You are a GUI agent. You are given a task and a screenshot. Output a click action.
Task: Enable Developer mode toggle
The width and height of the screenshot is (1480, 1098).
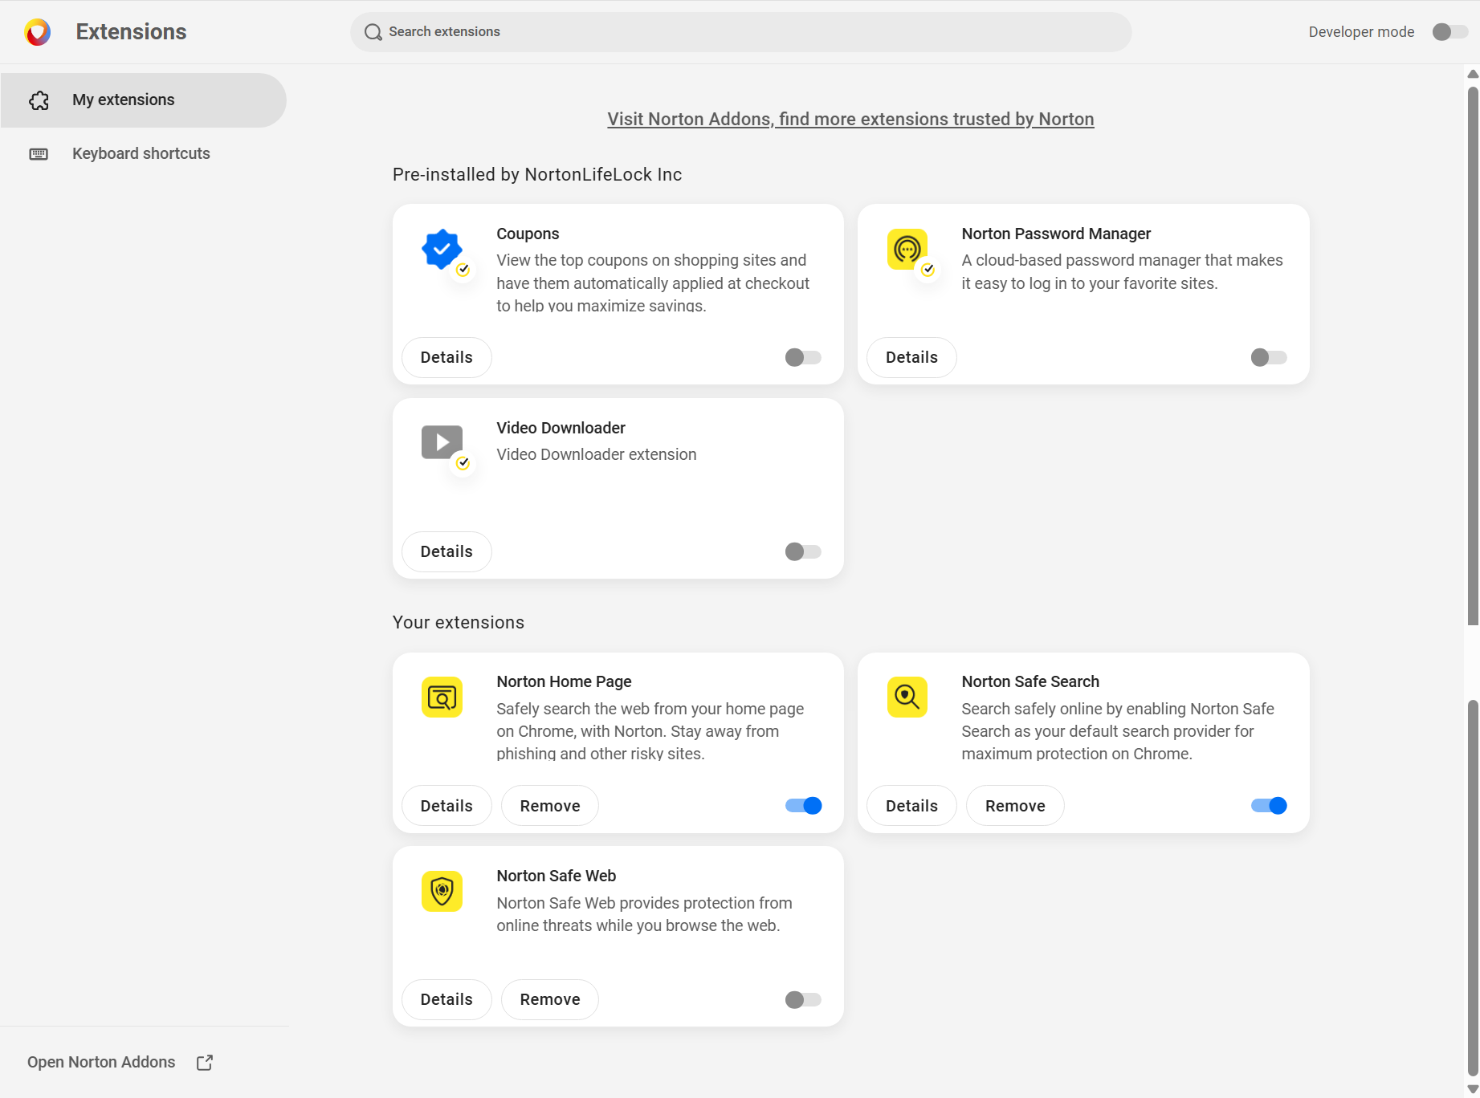1450,32
